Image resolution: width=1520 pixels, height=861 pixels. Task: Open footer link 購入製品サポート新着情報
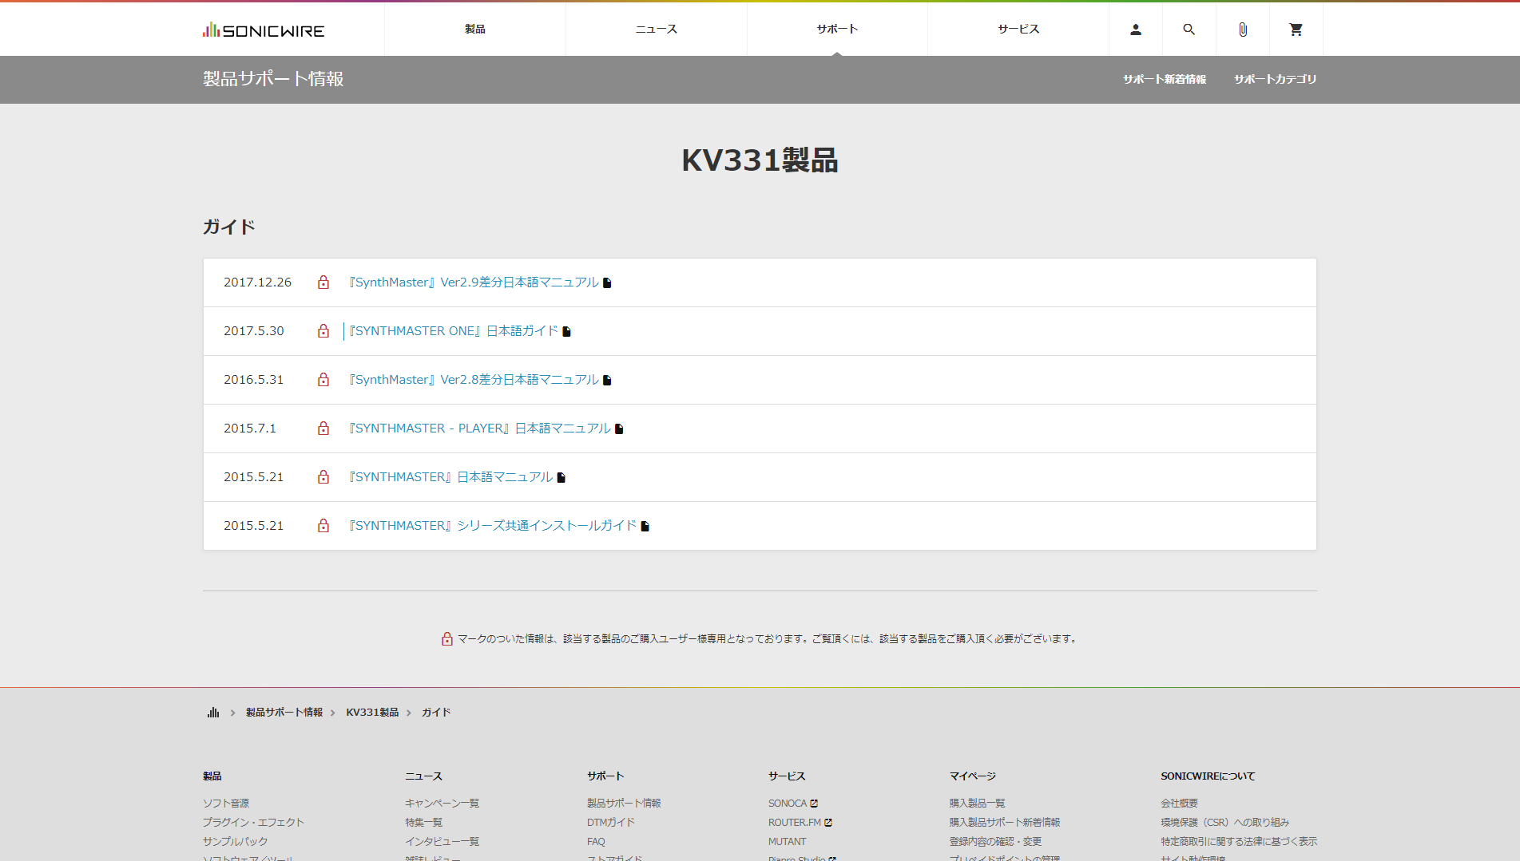(x=1005, y=823)
